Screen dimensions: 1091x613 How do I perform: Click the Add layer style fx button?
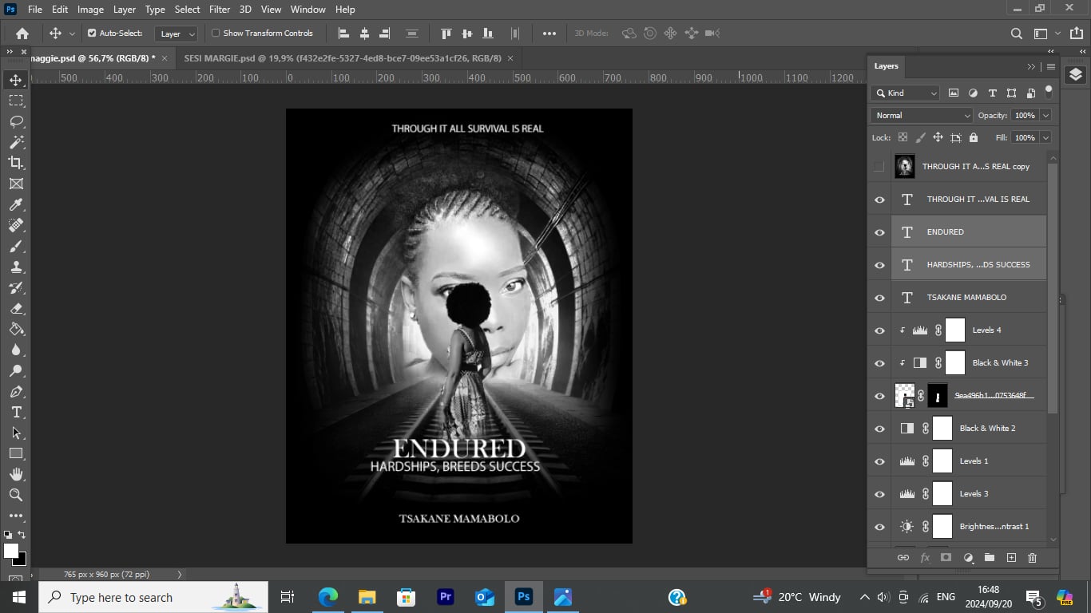[924, 558]
